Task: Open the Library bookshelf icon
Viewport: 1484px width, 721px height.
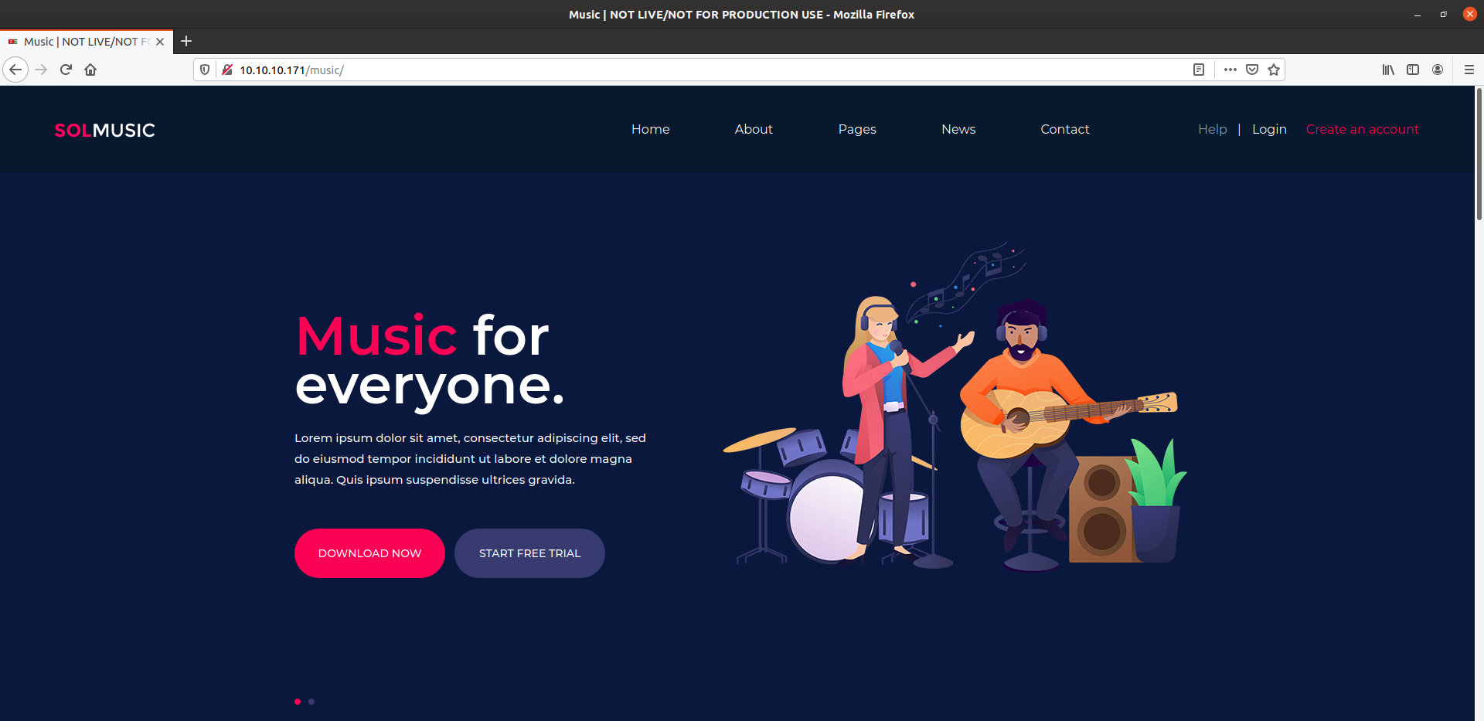Action: (1388, 70)
